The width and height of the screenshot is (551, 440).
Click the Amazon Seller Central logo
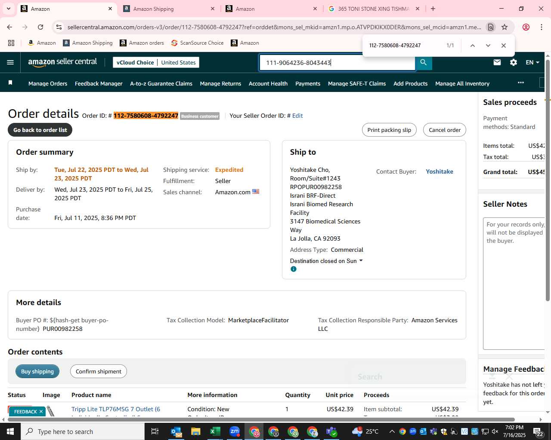[x=62, y=62]
